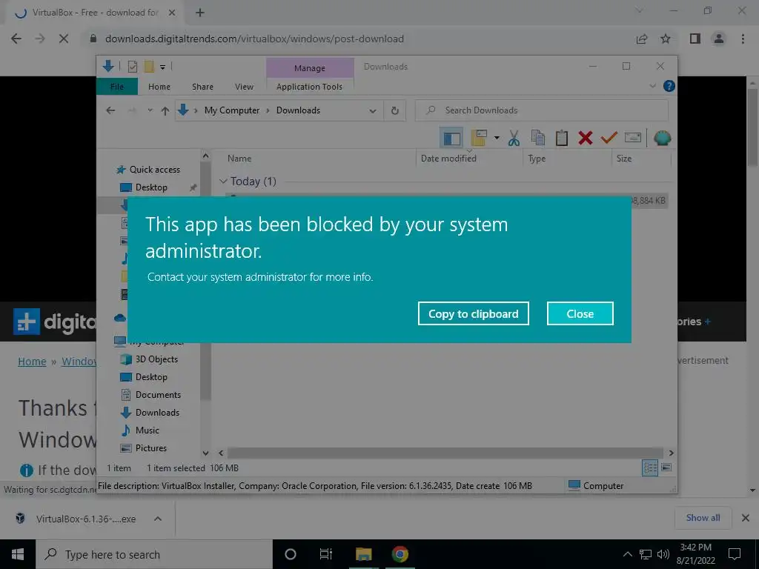Collapse the Today (1) group

click(x=223, y=181)
